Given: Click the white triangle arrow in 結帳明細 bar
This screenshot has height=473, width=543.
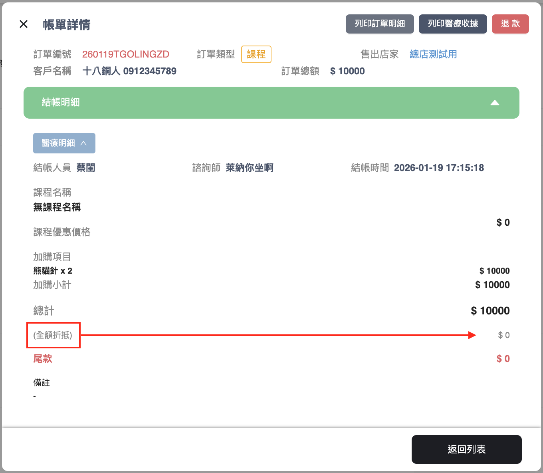Looking at the screenshot, I should (x=495, y=103).
